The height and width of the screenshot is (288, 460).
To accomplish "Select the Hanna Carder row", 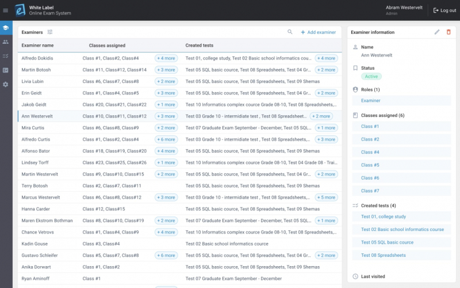I will pyautogui.click(x=179, y=209).
